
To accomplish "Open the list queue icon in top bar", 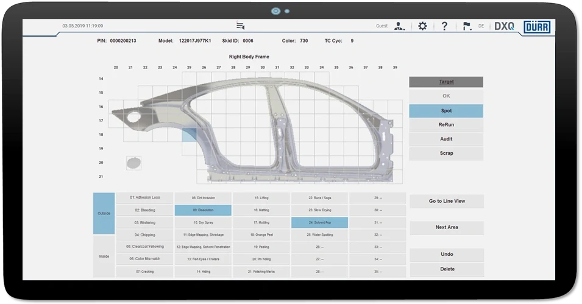I will click(x=241, y=26).
